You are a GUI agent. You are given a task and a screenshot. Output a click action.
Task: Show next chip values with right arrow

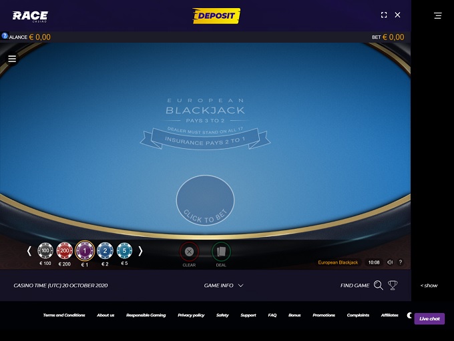140,251
